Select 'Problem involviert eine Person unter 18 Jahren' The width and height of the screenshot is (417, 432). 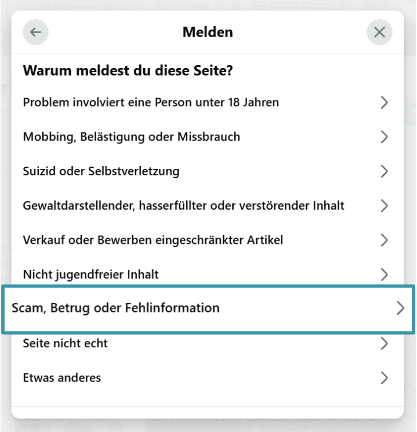[151, 103]
